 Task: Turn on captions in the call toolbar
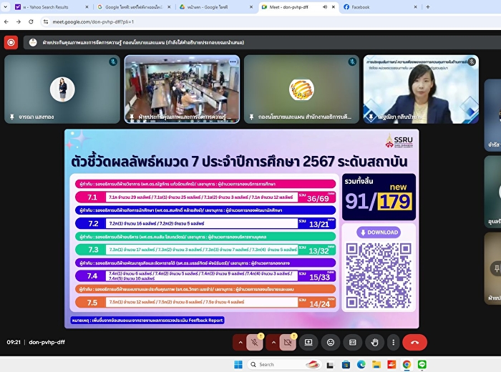(x=351, y=343)
